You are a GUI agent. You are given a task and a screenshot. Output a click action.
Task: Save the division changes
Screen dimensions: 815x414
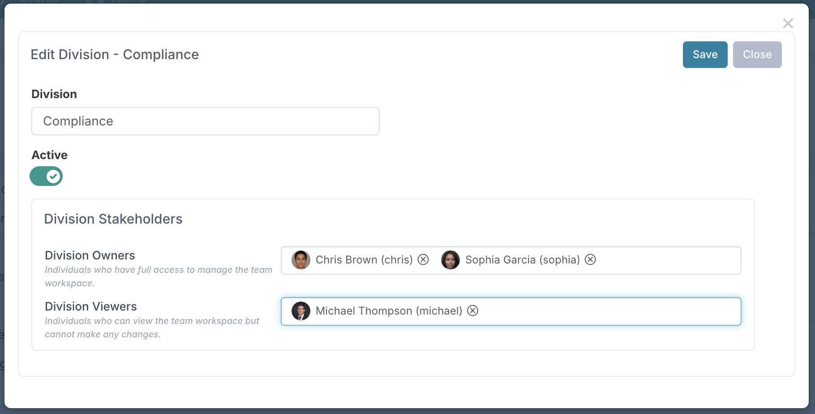click(705, 55)
